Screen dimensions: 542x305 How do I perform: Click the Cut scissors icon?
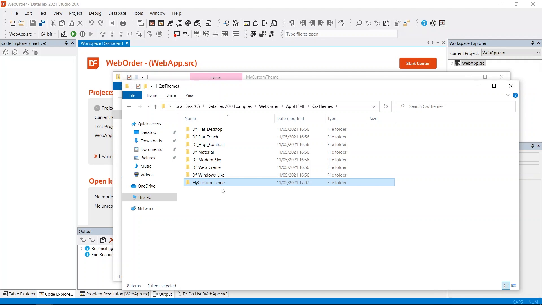coord(53,23)
